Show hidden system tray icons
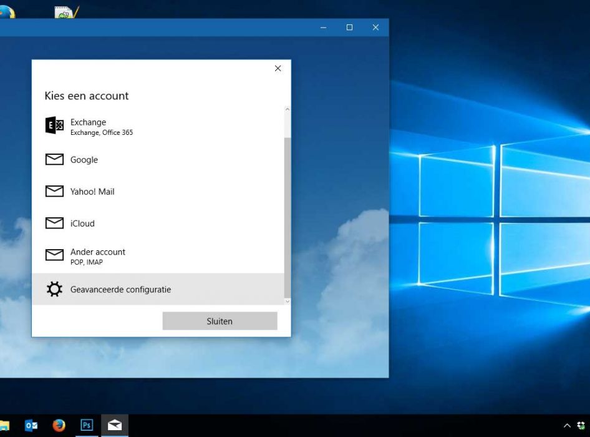Screen dimensions: 590x437 (x=567, y=426)
